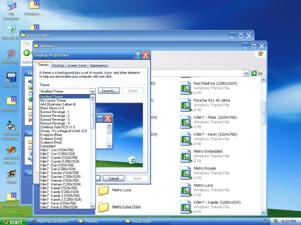Click the Back arrow in Visual Style window
The width and height of the screenshot is (301, 225).
coord(27,53)
